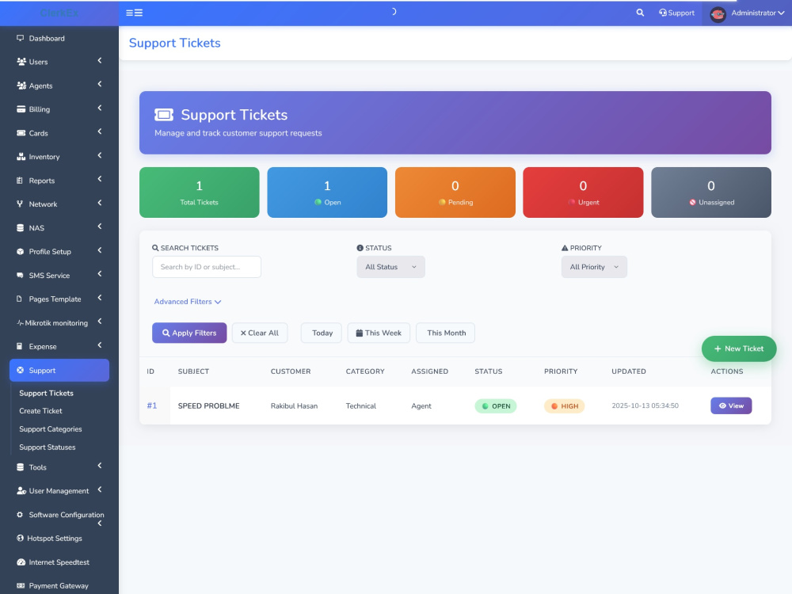Click the SMS Service chat icon
The image size is (792, 594).
pyautogui.click(x=21, y=276)
